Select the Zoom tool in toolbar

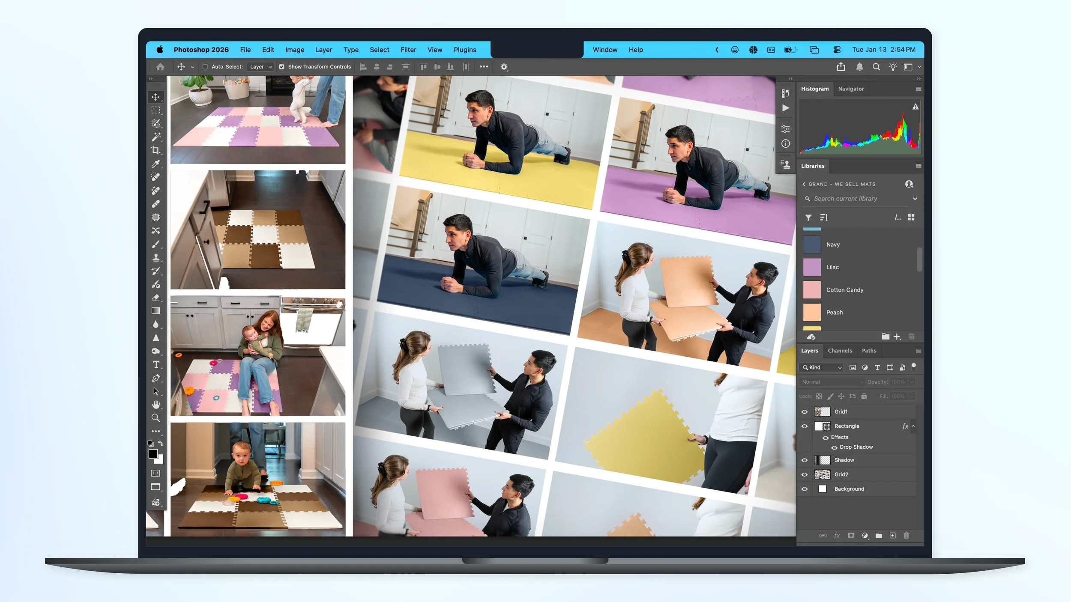click(156, 418)
